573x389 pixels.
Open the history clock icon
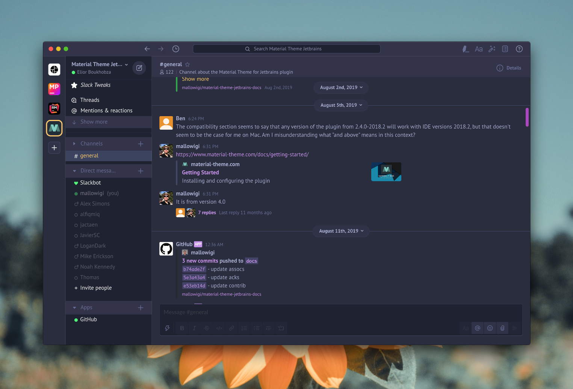click(176, 49)
